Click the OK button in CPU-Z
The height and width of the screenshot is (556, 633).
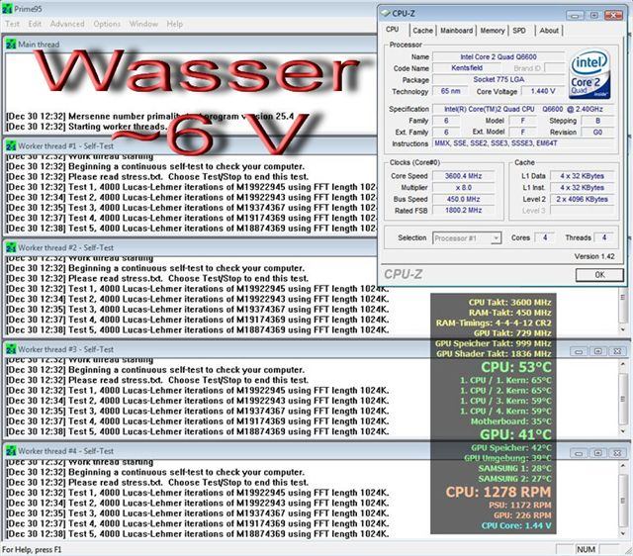pos(599,275)
